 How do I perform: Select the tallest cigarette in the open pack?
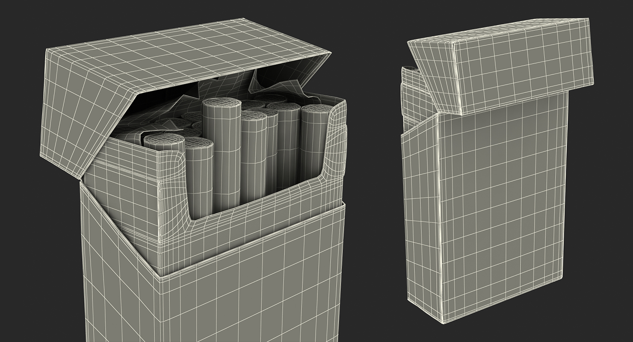coord(221,154)
